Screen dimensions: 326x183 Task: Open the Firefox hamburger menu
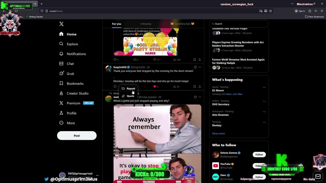(322, 11)
